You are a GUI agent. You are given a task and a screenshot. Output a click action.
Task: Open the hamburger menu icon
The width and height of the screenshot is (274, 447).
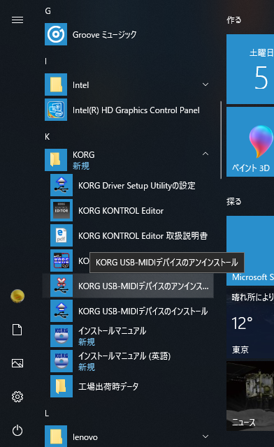[x=17, y=20]
